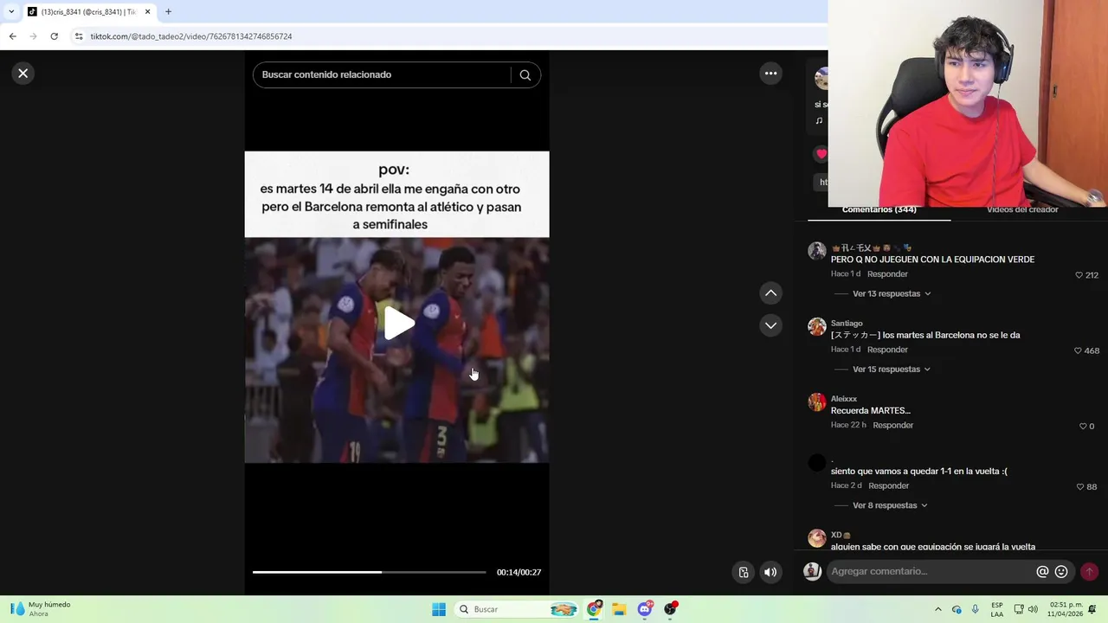The image size is (1108, 623).
Task: Like the video with the pink heart
Action: (821, 154)
